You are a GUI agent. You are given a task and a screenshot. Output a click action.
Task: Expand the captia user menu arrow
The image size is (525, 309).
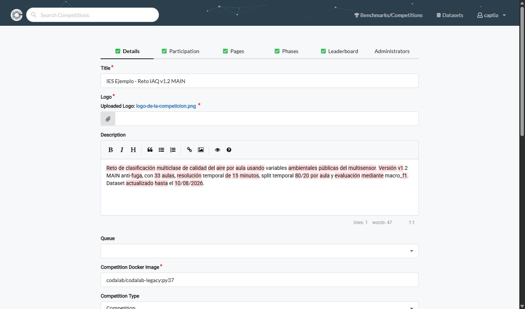coord(504,16)
